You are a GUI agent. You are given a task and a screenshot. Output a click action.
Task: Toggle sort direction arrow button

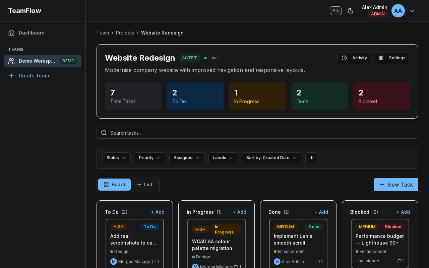(311, 158)
